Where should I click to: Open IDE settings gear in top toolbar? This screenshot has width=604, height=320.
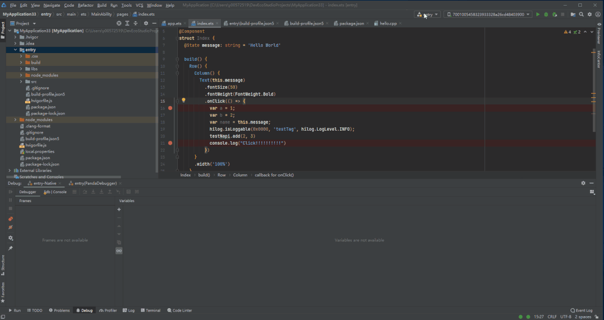[589, 14]
